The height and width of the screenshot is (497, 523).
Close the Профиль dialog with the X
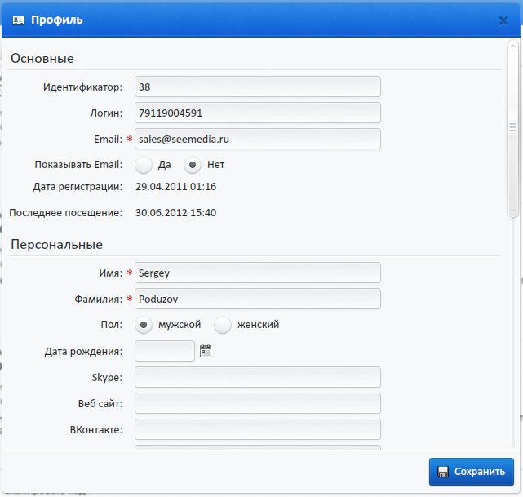coord(503,21)
